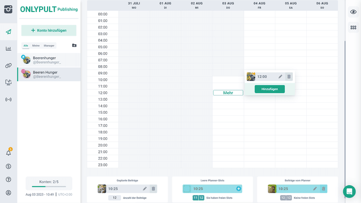The height and width of the screenshot is (203, 361).
Task: Switch to the grid view icon
Action: 353,28
